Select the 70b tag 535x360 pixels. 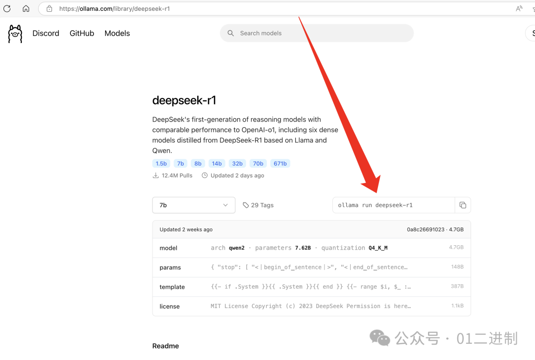point(258,164)
